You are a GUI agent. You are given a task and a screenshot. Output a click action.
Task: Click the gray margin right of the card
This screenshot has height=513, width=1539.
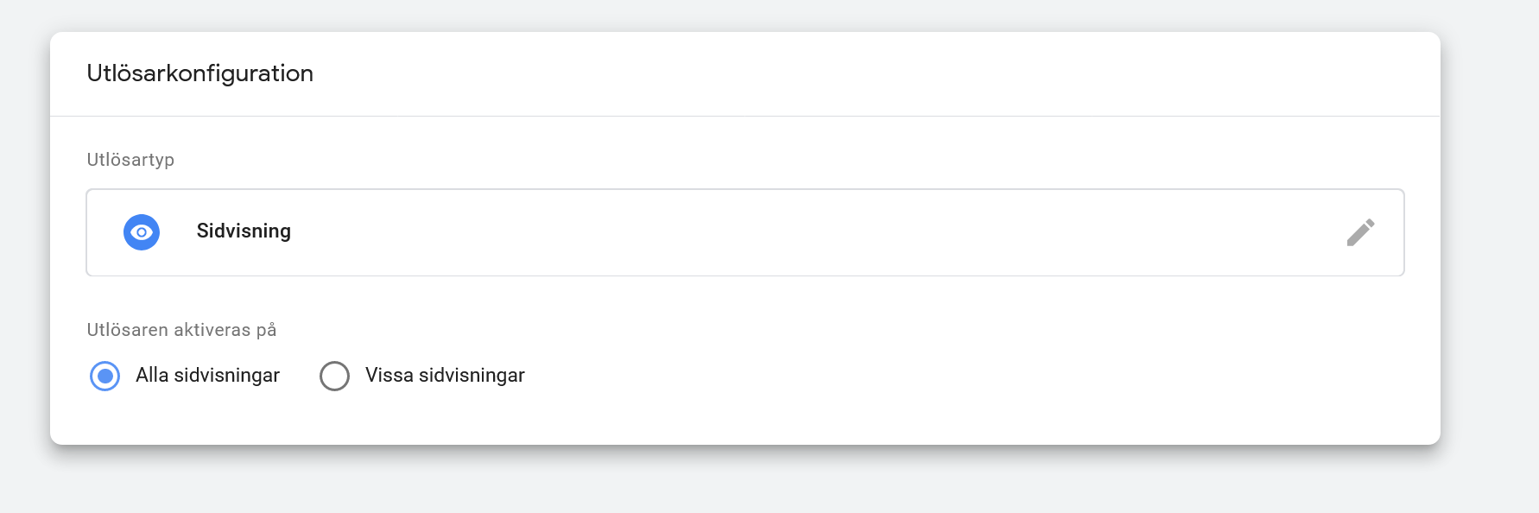tap(1489, 242)
